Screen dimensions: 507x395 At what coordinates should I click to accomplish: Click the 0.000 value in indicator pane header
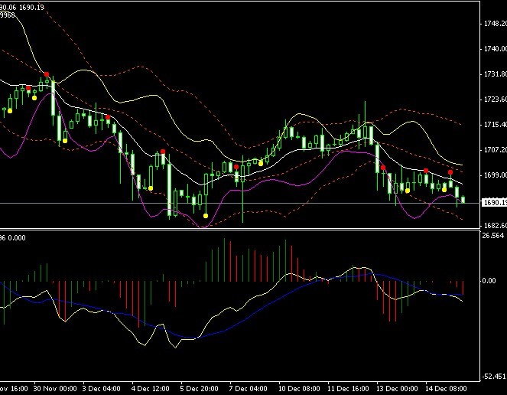tap(17, 238)
